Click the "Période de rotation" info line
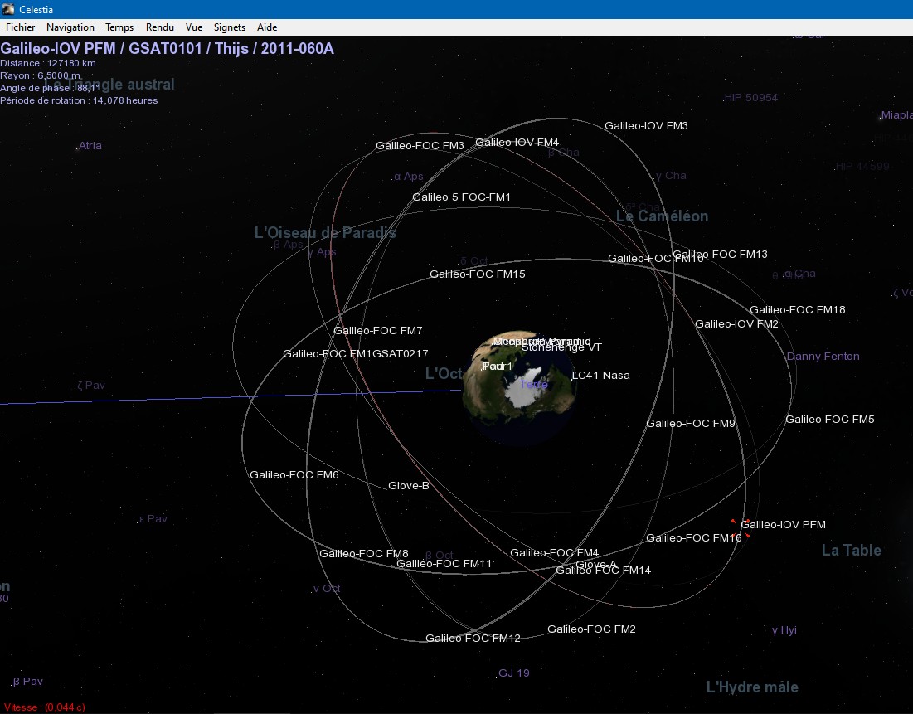The height and width of the screenshot is (714, 913). (79, 100)
